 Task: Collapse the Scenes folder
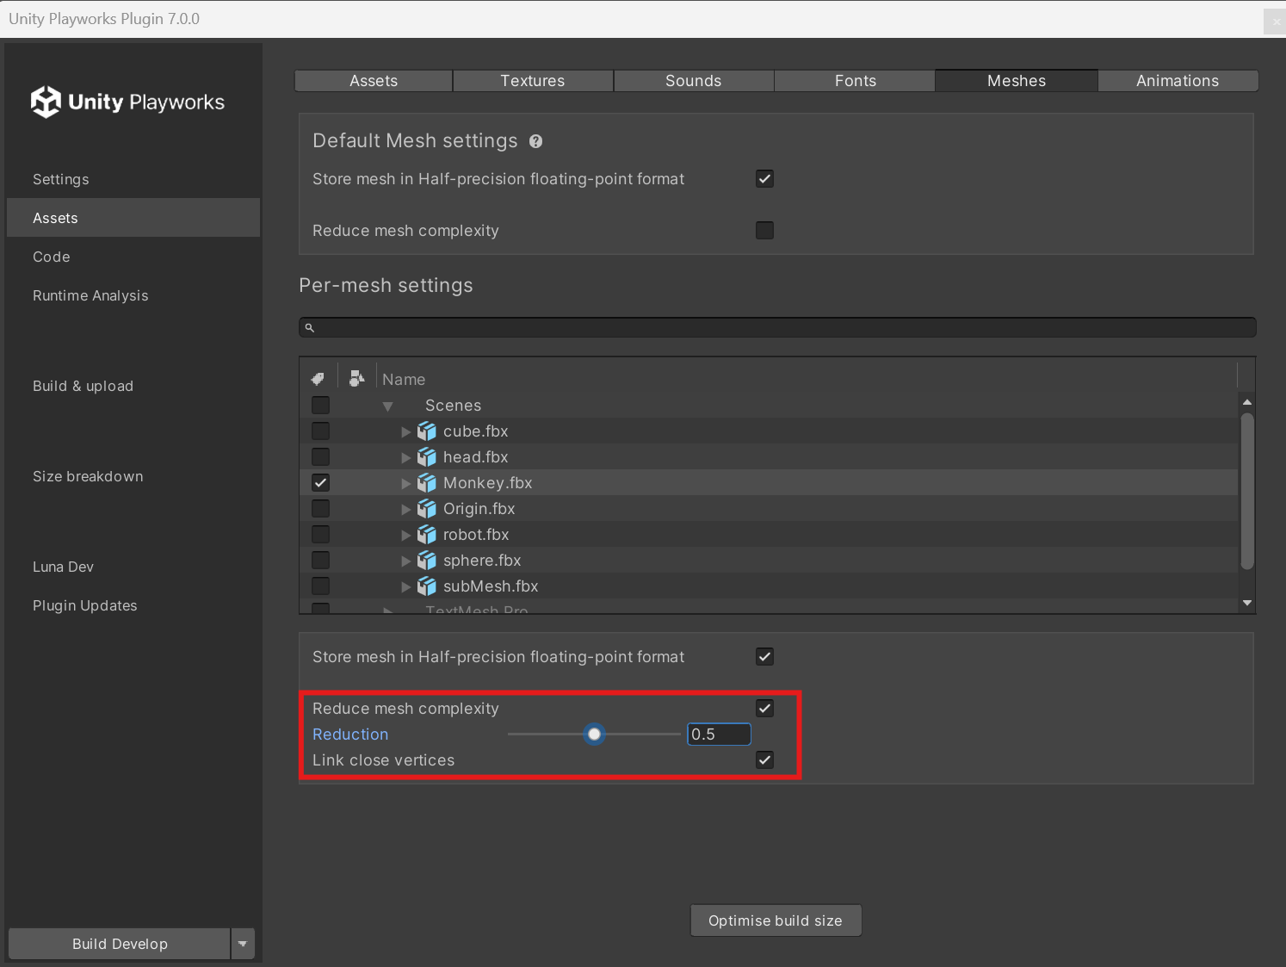click(387, 406)
